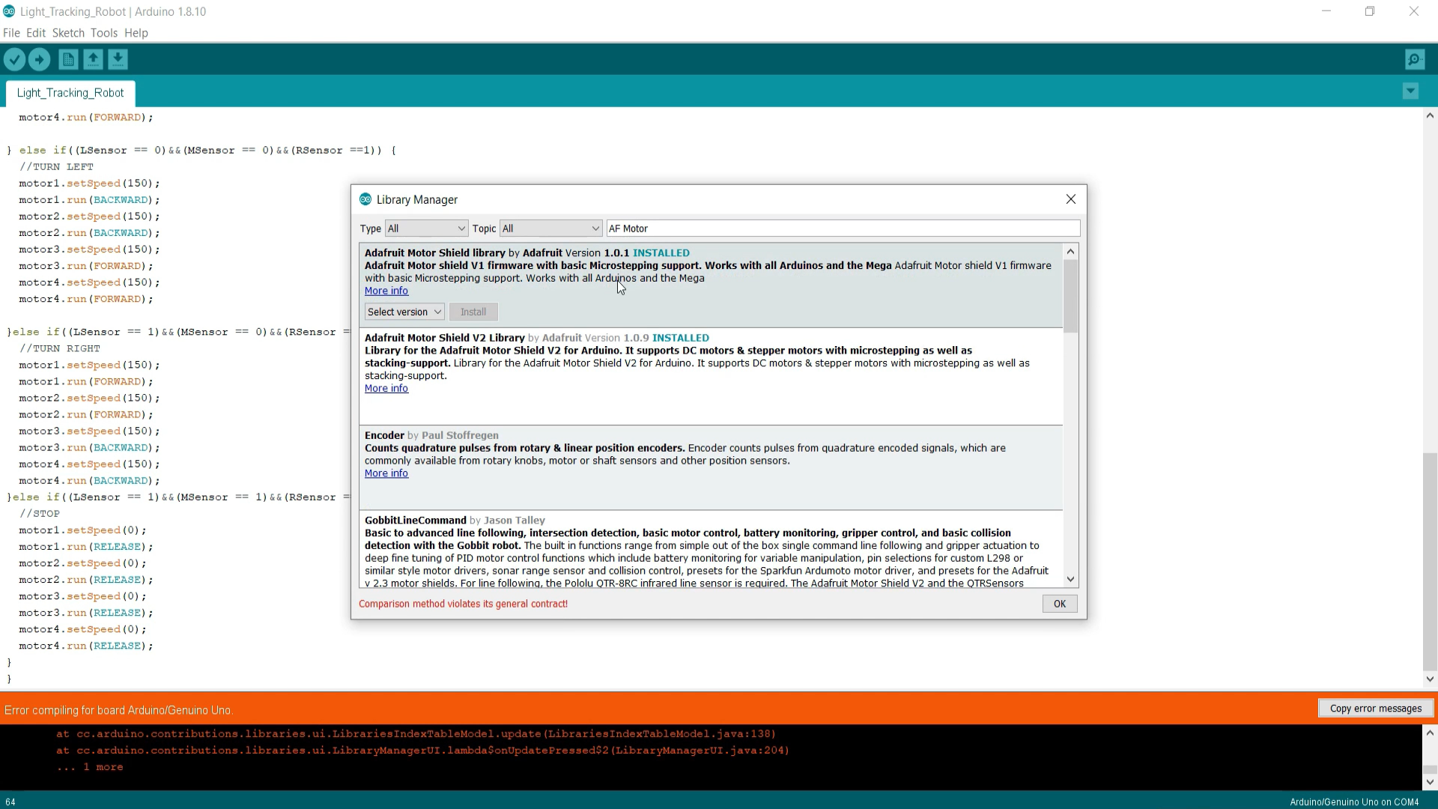The image size is (1438, 809).
Task: Click the Error compiling for board message
Action: (118, 710)
